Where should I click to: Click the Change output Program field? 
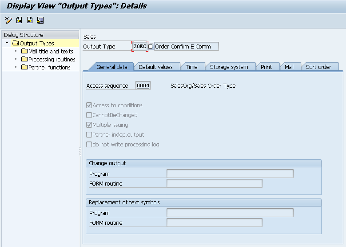click(x=230, y=174)
